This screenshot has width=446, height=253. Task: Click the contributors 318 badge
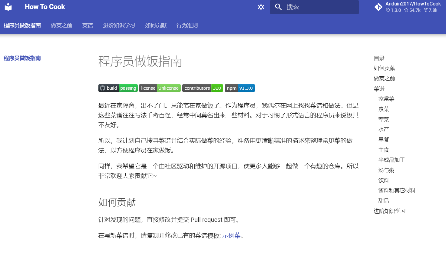click(x=203, y=88)
